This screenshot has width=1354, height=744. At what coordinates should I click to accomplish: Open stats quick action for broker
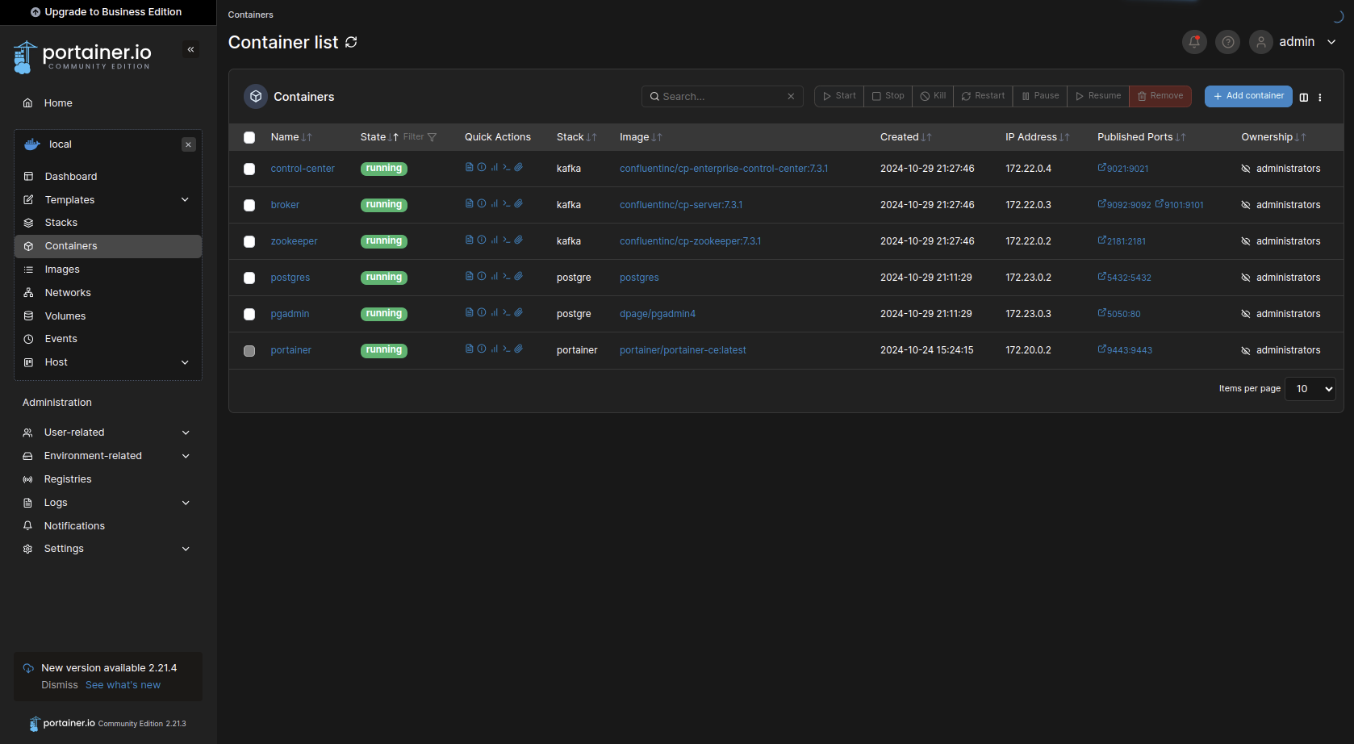[494, 204]
